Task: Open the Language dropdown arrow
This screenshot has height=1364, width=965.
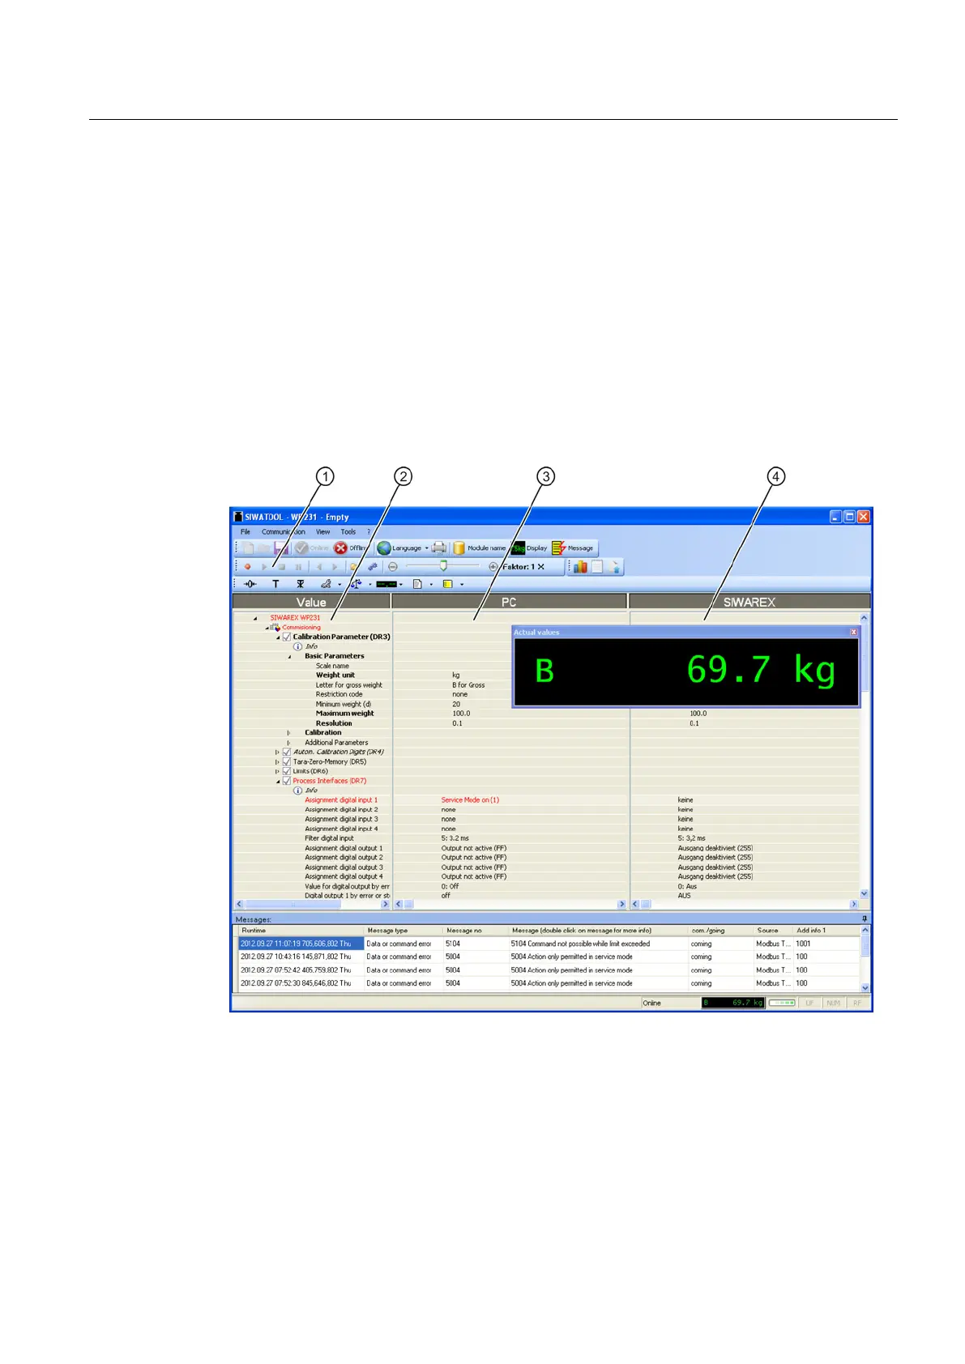Action: [x=427, y=548]
